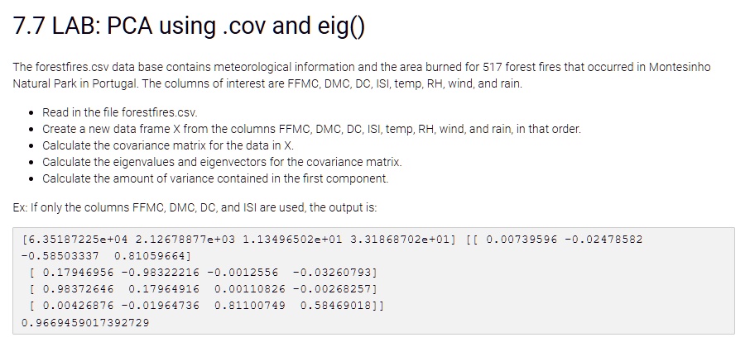Click the "7.7 LAB: PCA" heading
Screen dimensions: 750x342
pyautogui.click(x=189, y=26)
